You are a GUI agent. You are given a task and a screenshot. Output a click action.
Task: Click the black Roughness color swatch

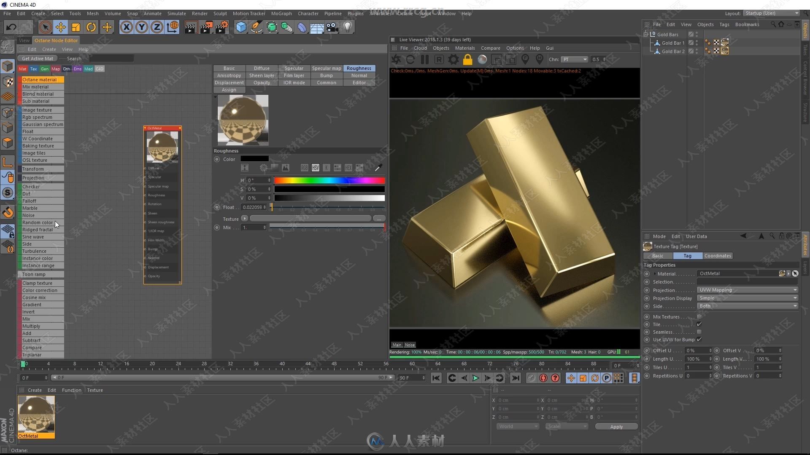[x=254, y=159]
